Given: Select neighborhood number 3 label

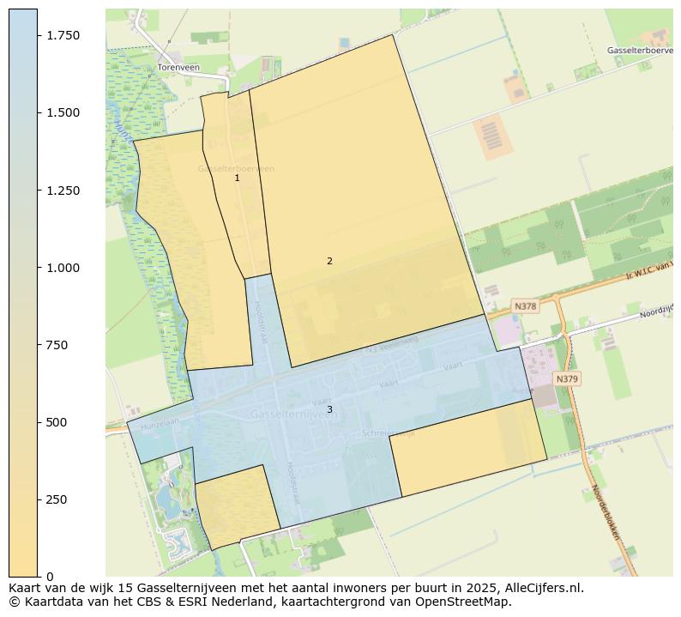Looking at the screenshot, I should coord(329,410).
